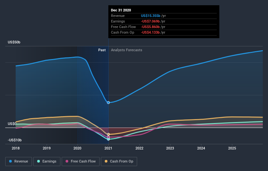This screenshot has width=268, height=171.
Task: Click the Free Cash Flow label in tooltip
Action: [123, 27]
